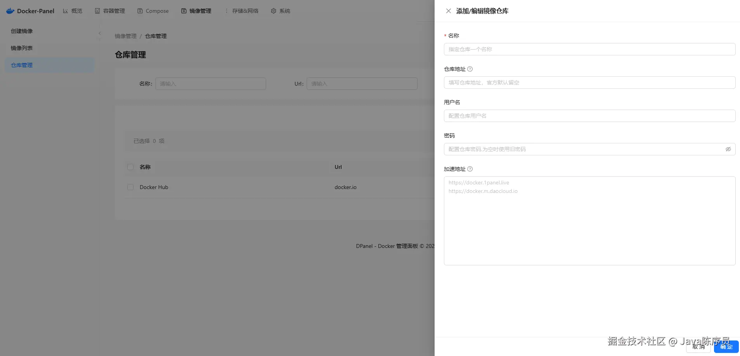
Task: Collapse the sidebar with the chevron
Action: (100, 33)
